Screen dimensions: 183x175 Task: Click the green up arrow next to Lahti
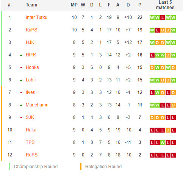point(21,80)
